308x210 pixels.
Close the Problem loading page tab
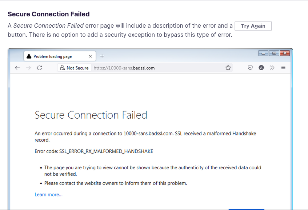[90, 56]
